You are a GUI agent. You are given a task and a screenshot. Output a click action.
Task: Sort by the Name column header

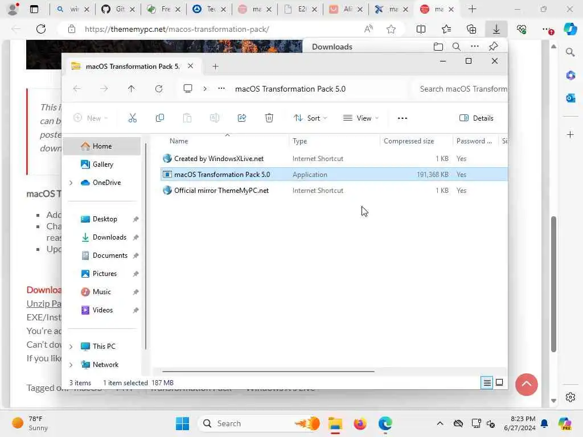(179, 141)
